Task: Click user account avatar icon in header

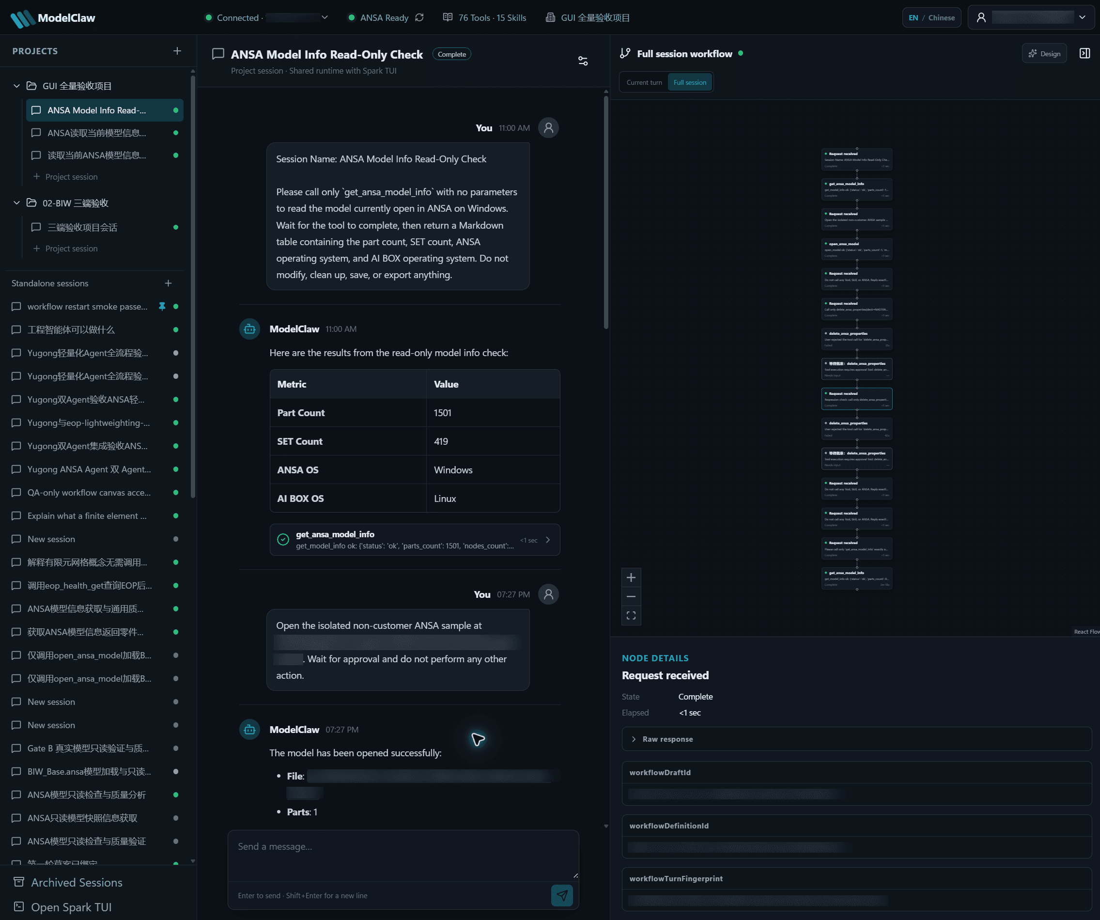Action: point(981,18)
